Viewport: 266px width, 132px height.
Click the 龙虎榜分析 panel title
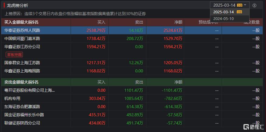point(17,5)
